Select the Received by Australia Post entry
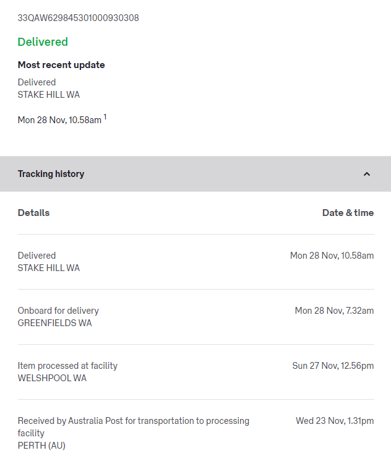Screen dimensions: 391x466 click(133, 421)
